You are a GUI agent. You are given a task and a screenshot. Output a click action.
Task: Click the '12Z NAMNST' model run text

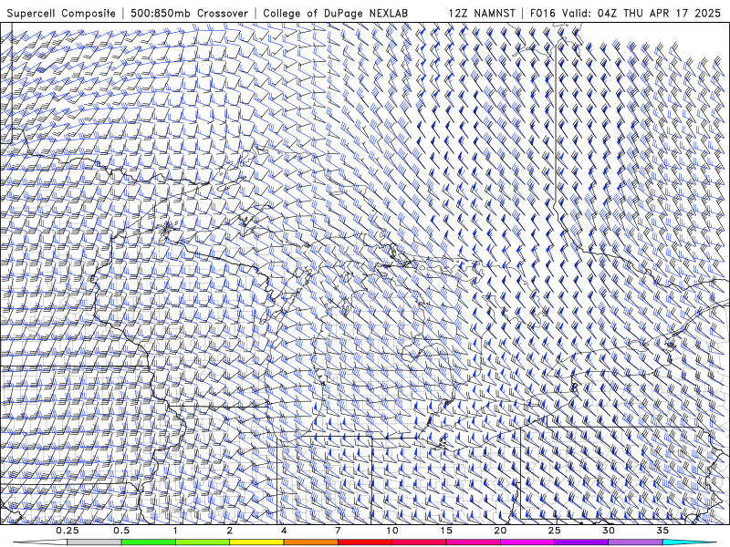[482, 13]
